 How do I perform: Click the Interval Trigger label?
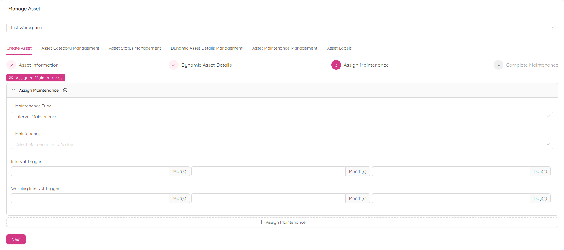click(26, 162)
